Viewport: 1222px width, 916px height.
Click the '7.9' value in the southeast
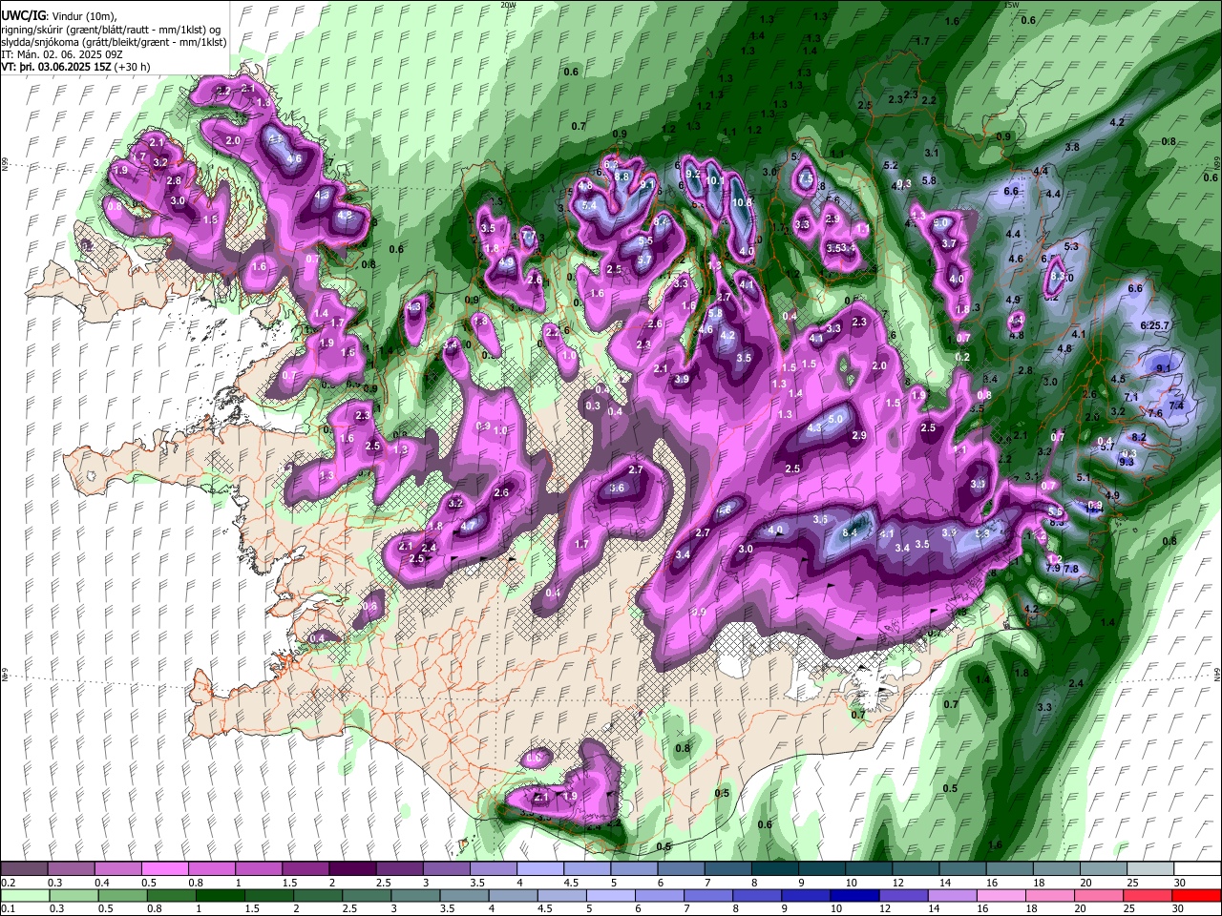[1053, 569]
